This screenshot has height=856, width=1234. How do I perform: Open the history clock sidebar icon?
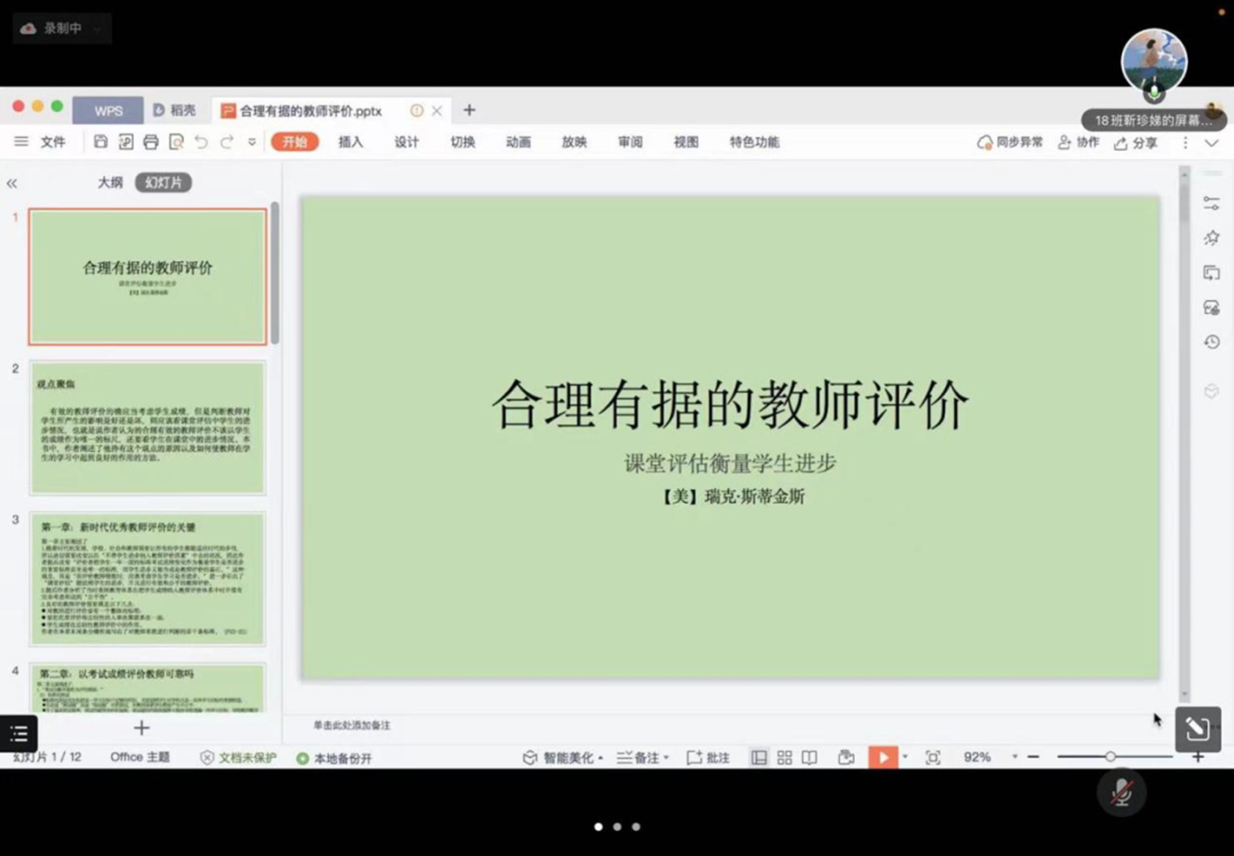pos(1211,342)
